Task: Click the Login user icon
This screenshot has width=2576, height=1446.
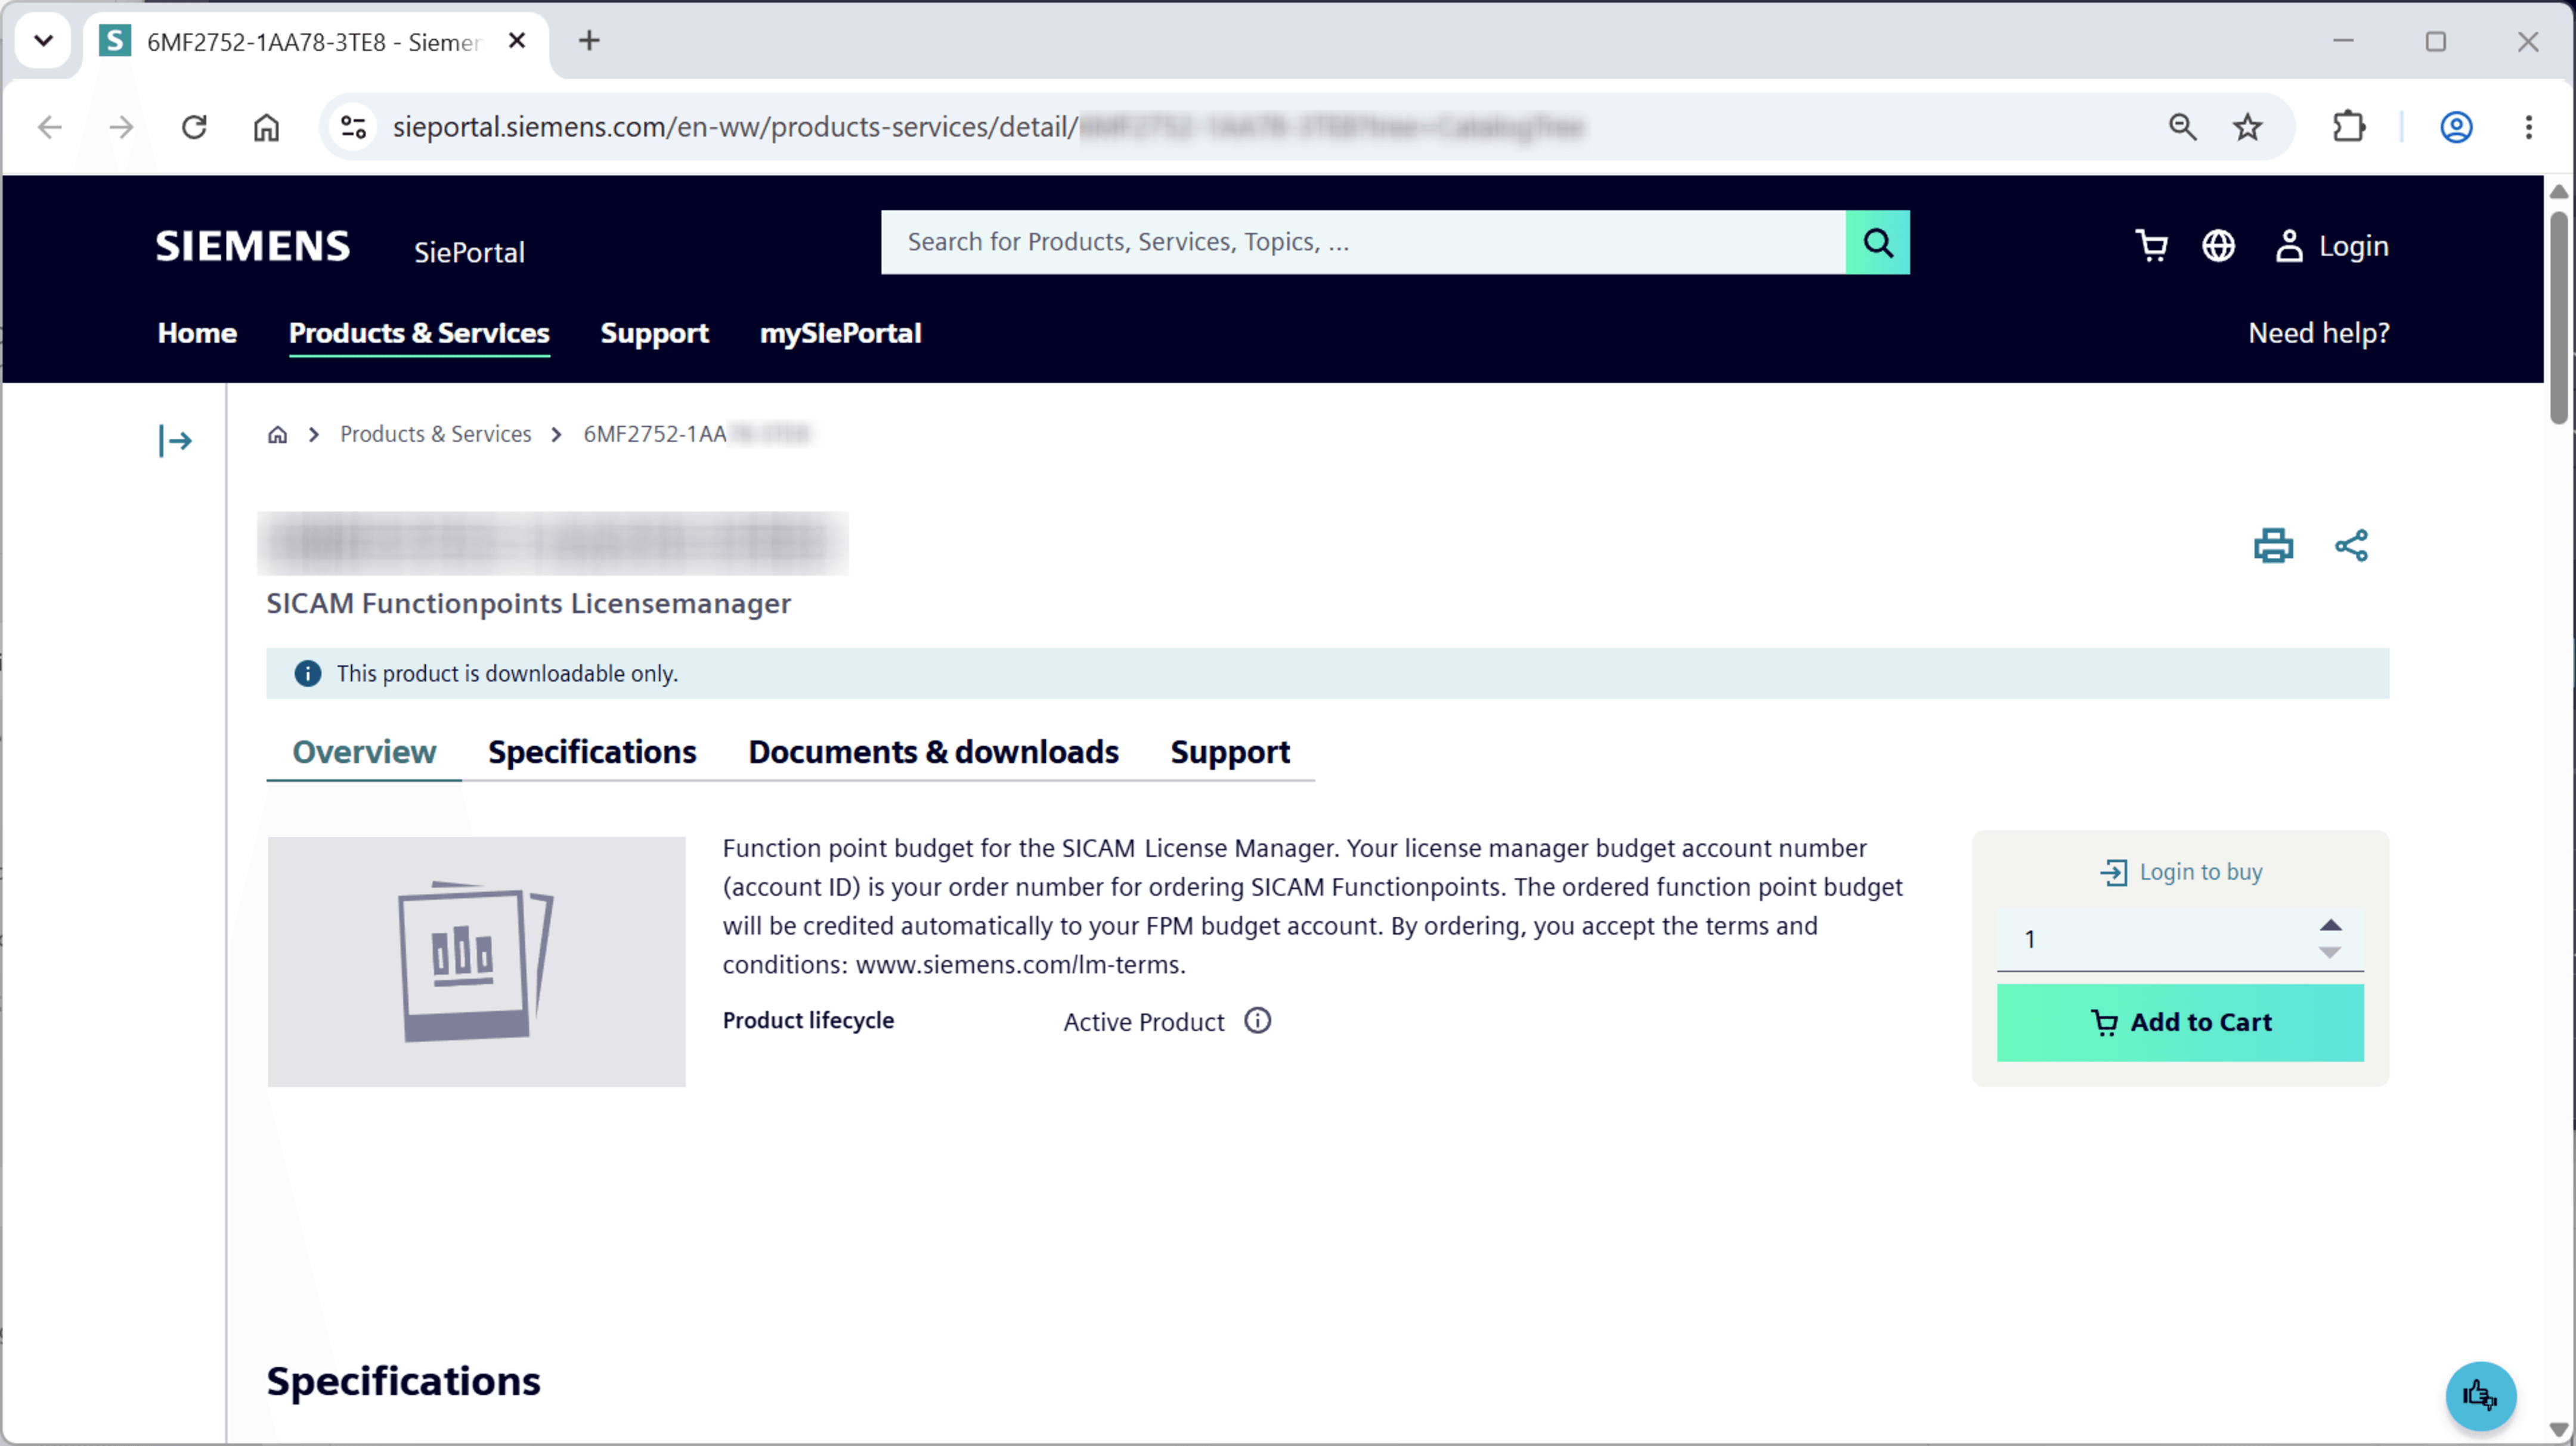Action: click(2288, 246)
